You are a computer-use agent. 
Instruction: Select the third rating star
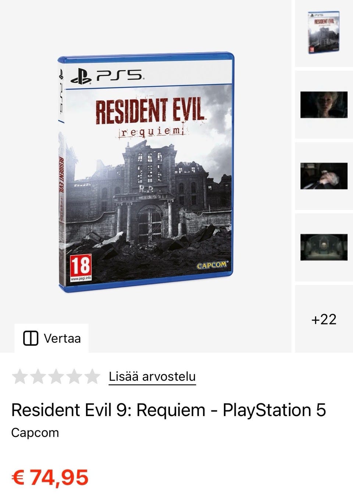56,377
